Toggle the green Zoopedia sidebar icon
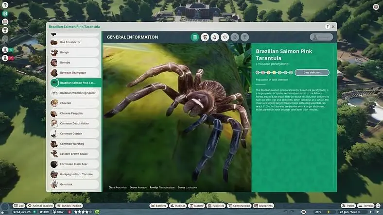 [5, 14]
